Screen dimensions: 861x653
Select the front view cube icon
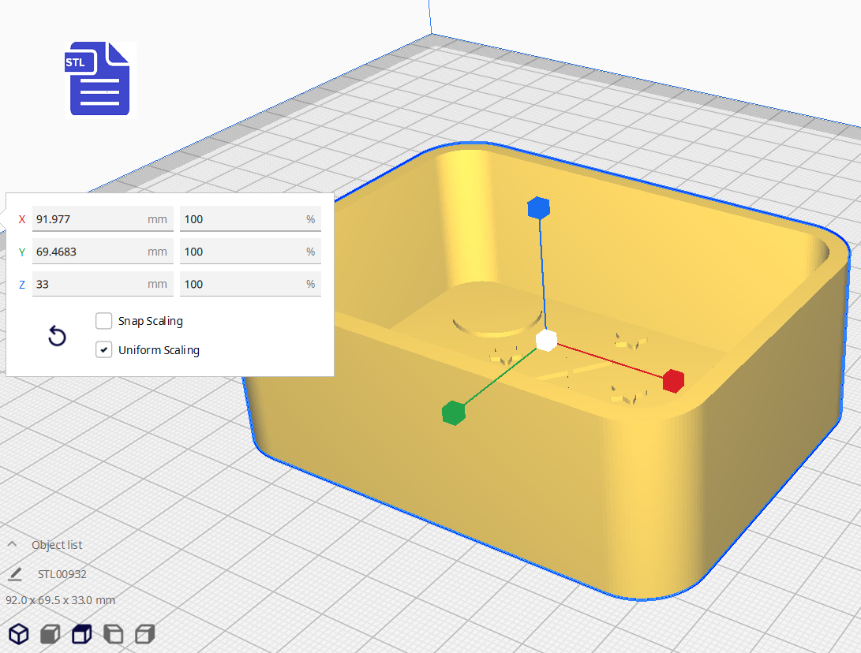pyautogui.click(x=51, y=633)
